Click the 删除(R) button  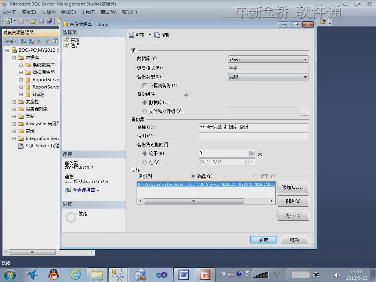(293, 201)
